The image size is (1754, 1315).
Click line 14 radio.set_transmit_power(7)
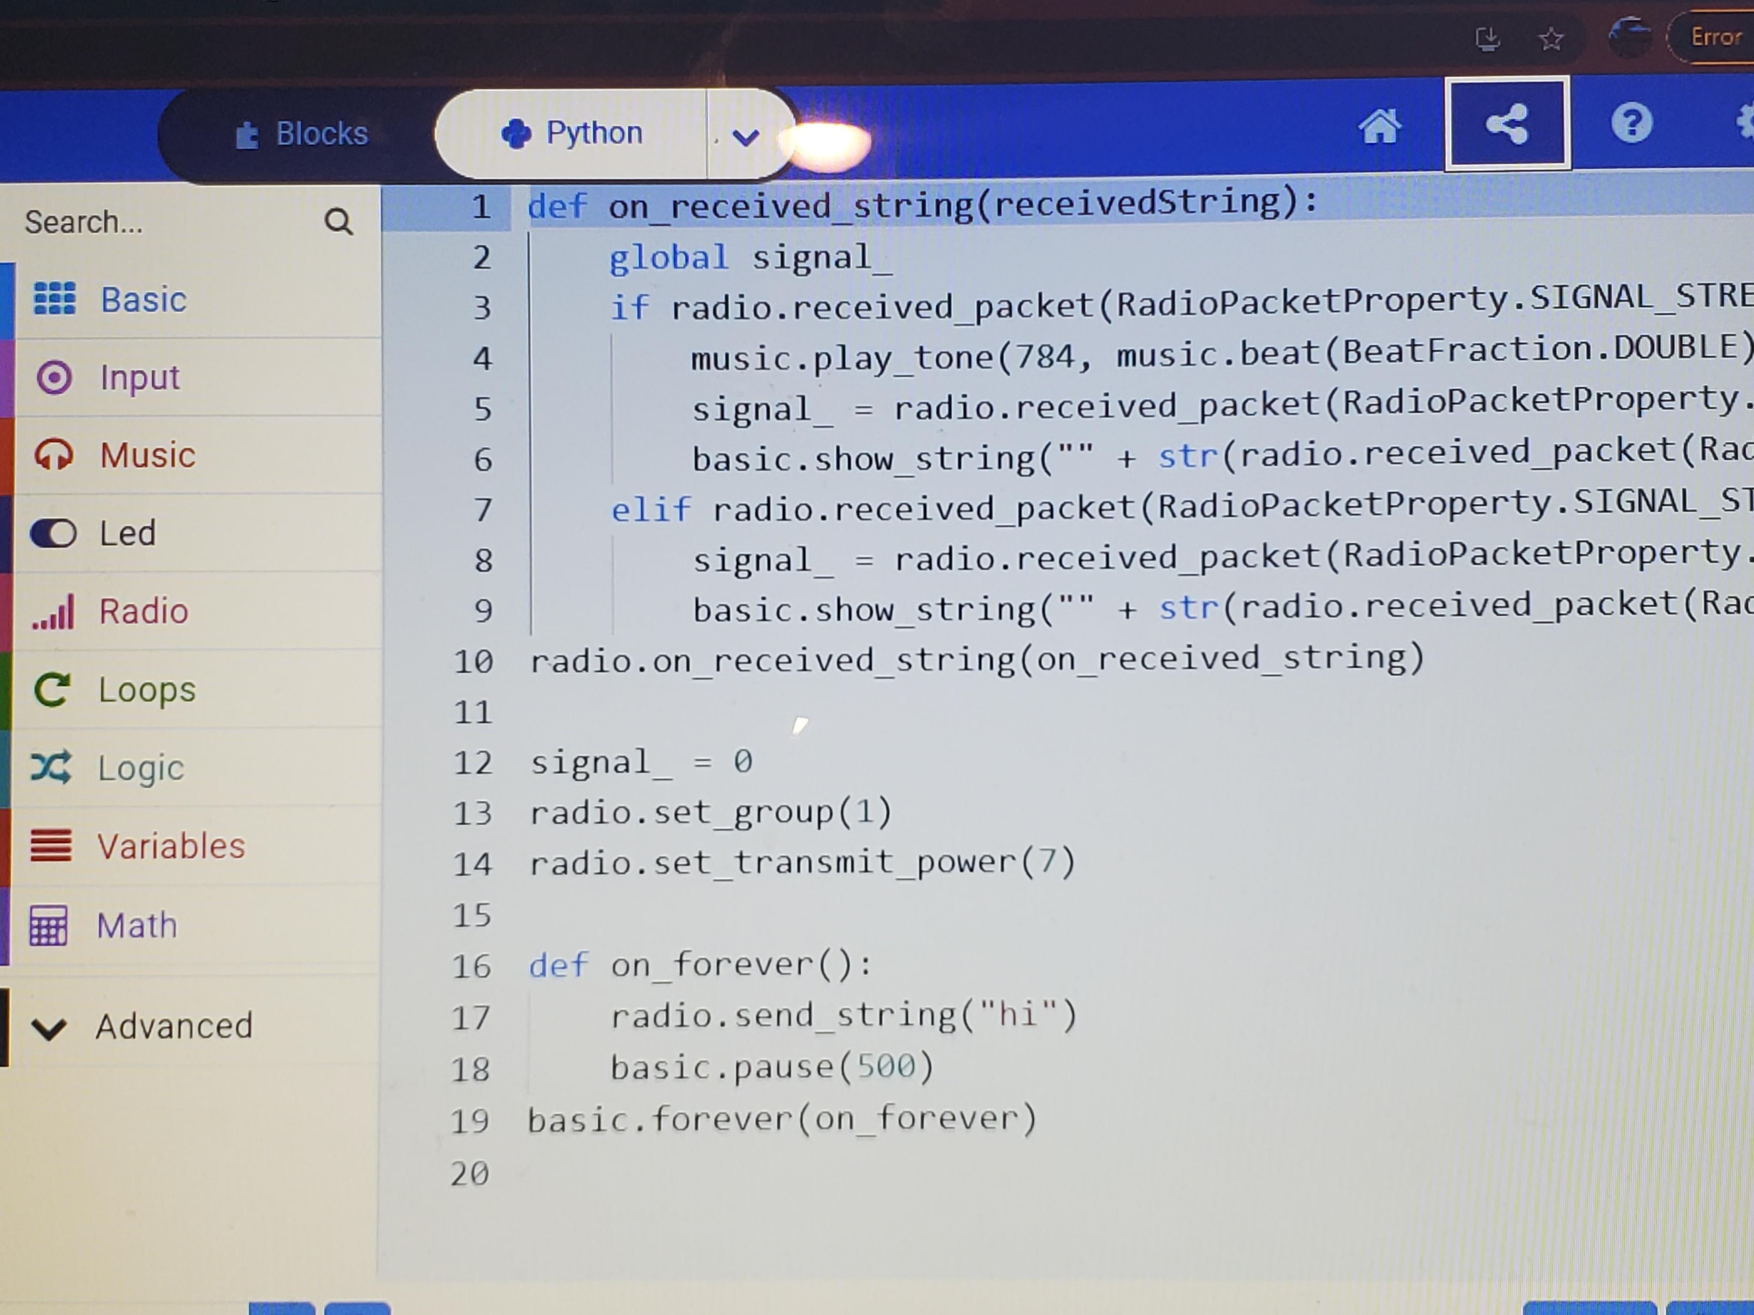pyautogui.click(x=802, y=862)
